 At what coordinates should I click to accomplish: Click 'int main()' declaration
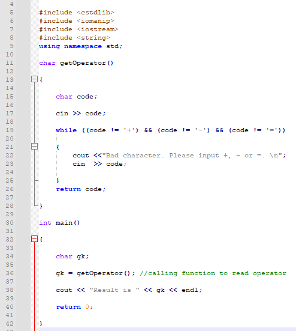click(59, 223)
